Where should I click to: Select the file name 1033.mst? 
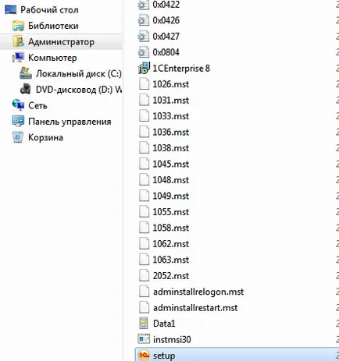pos(171,116)
